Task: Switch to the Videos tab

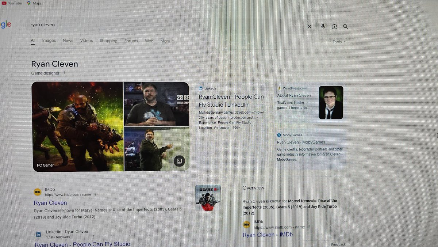Action: click(x=87, y=41)
